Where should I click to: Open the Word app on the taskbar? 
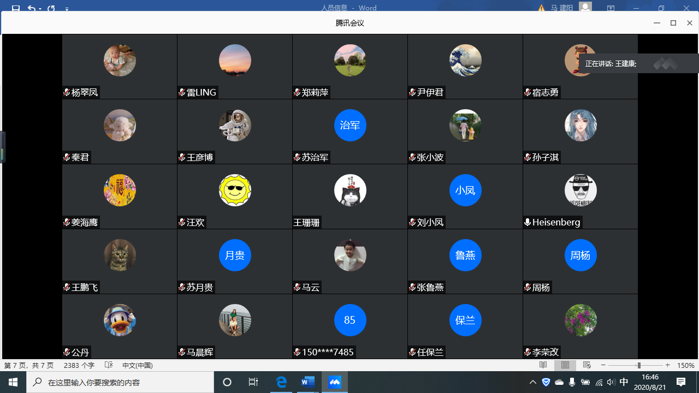click(308, 382)
